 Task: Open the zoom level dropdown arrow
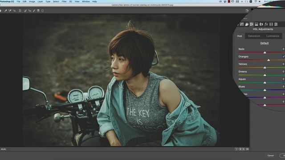click(x=9, y=149)
